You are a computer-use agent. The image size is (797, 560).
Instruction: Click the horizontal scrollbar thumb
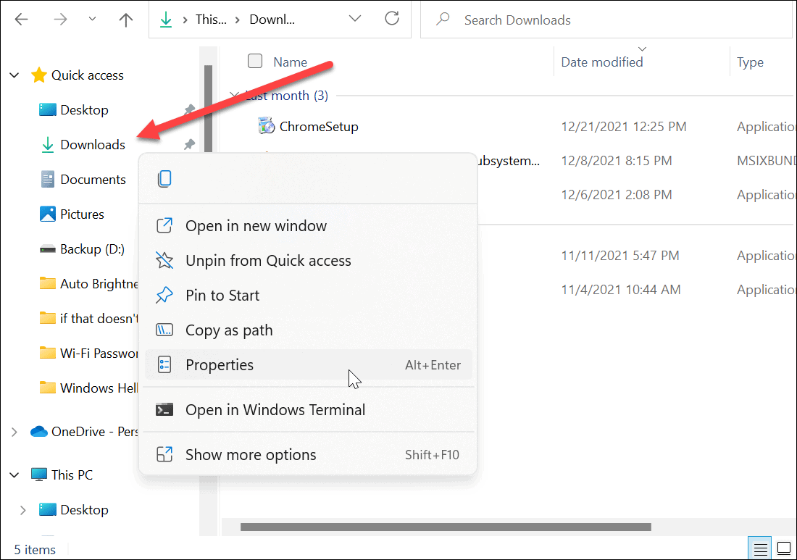coord(446,527)
